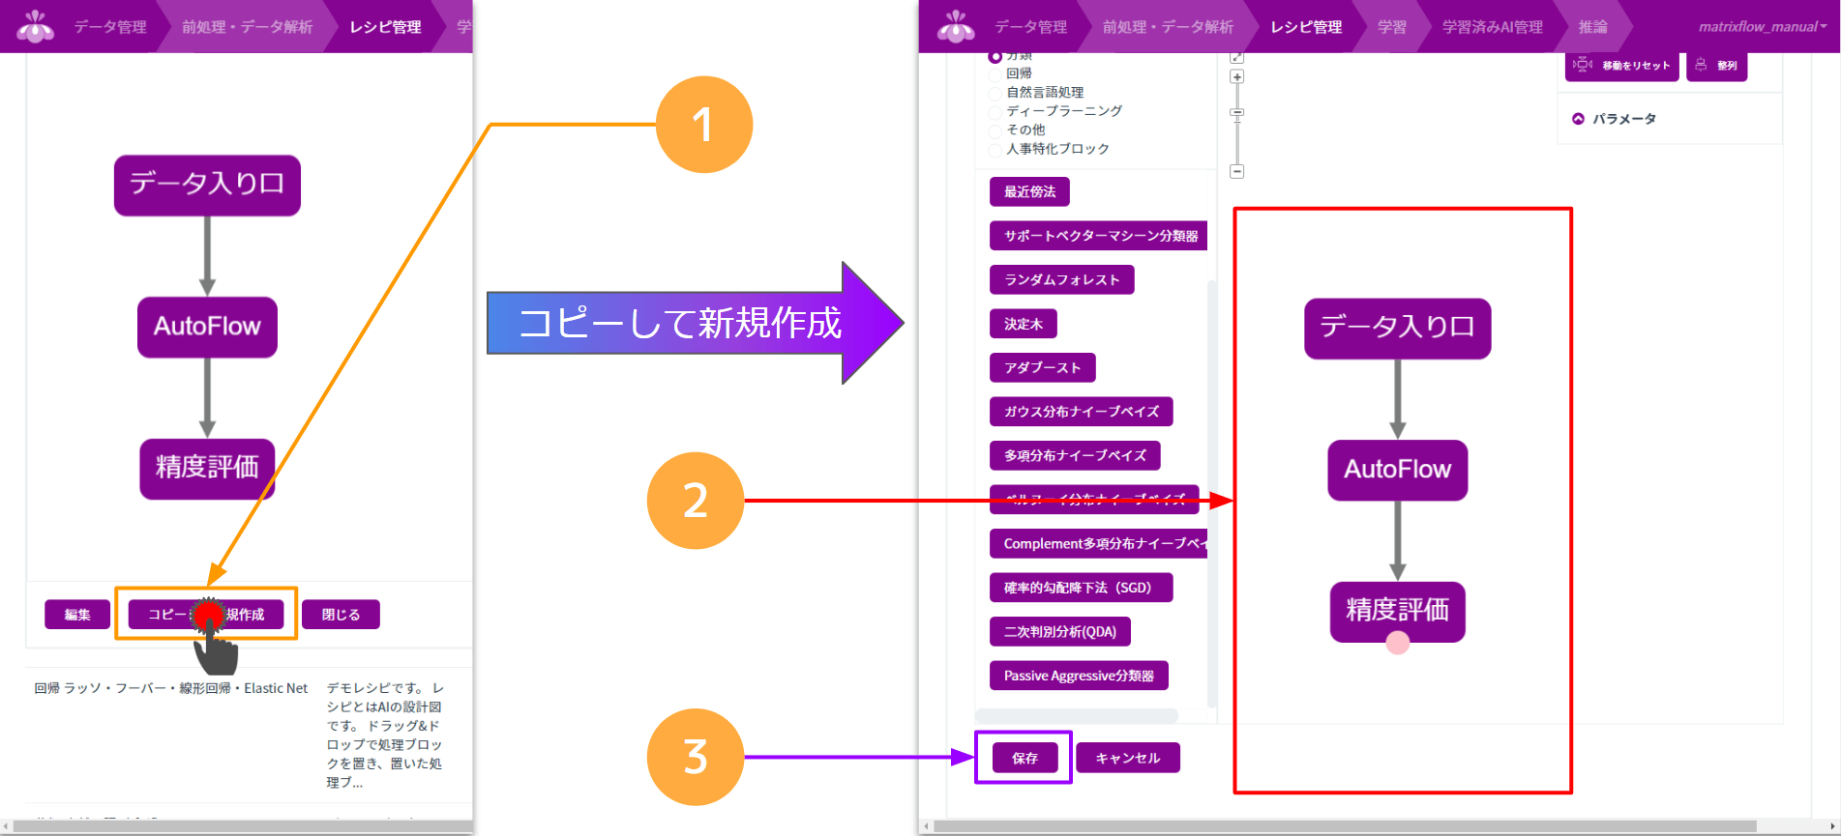This screenshot has height=836, width=1841.
Task: Select the 精度評価 node in left preview
Action: 207,469
